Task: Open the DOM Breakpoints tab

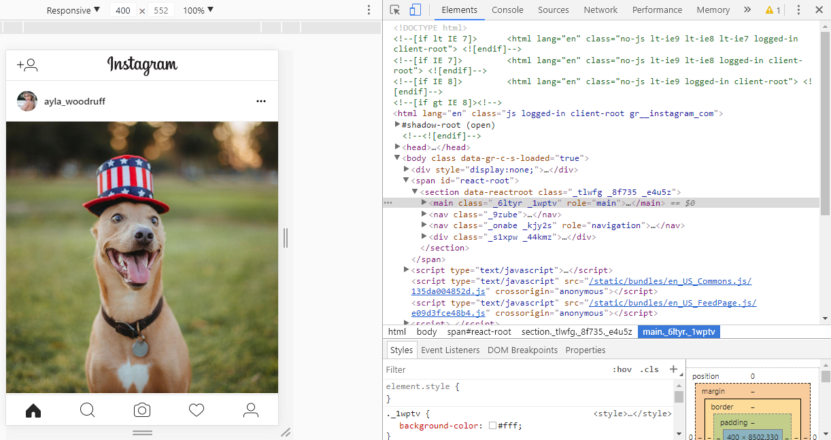Action: (522, 350)
